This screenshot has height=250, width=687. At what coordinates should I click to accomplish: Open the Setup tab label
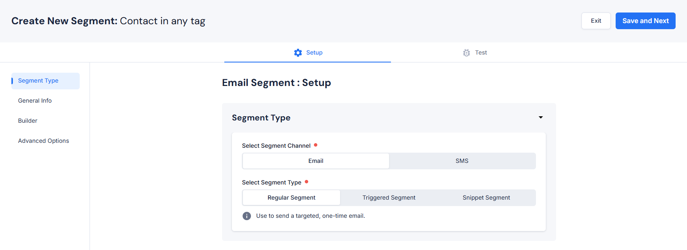[314, 53]
